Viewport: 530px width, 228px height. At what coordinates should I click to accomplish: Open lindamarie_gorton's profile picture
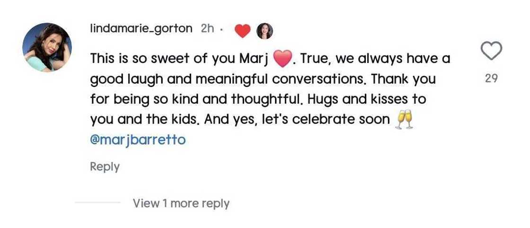pyautogui.click(x=47, y=47)
